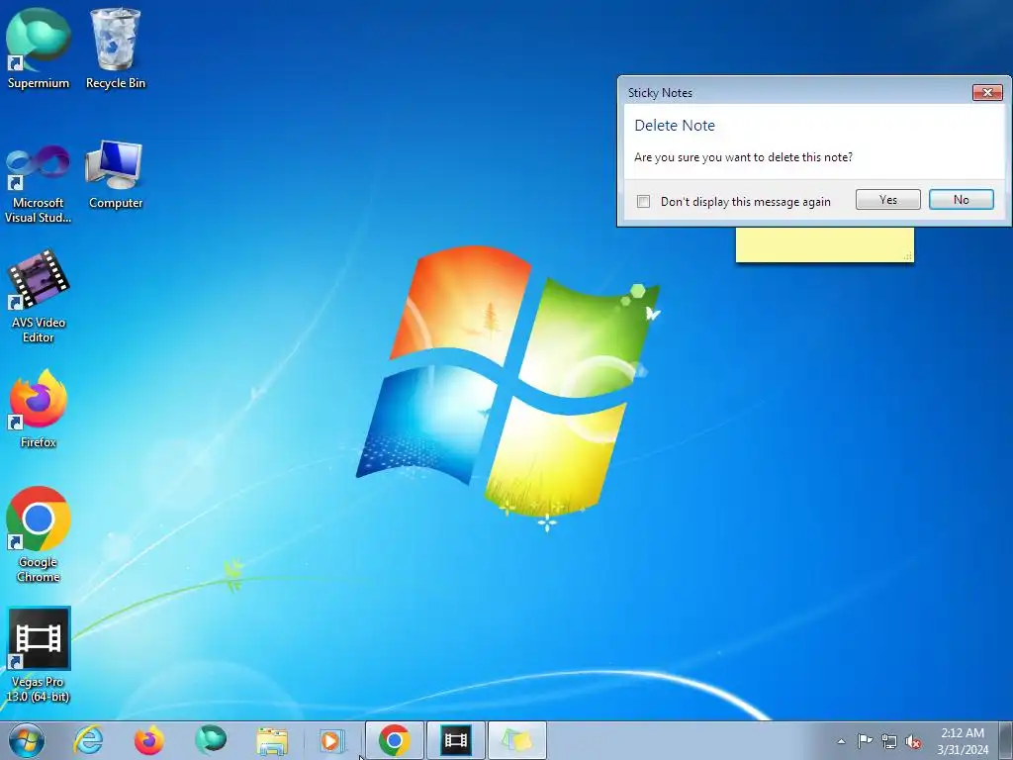Open Windows Explorer from the taskbar
1013x760 pixels.
(272, 740)
